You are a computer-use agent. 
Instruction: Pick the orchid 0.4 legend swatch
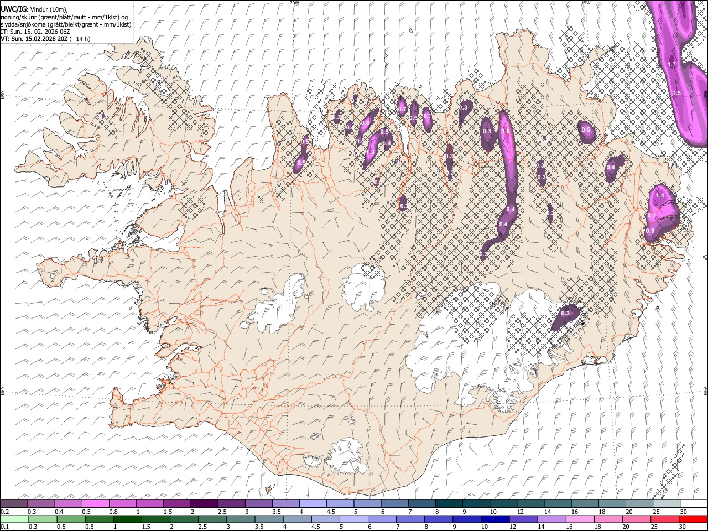point(69,504)
